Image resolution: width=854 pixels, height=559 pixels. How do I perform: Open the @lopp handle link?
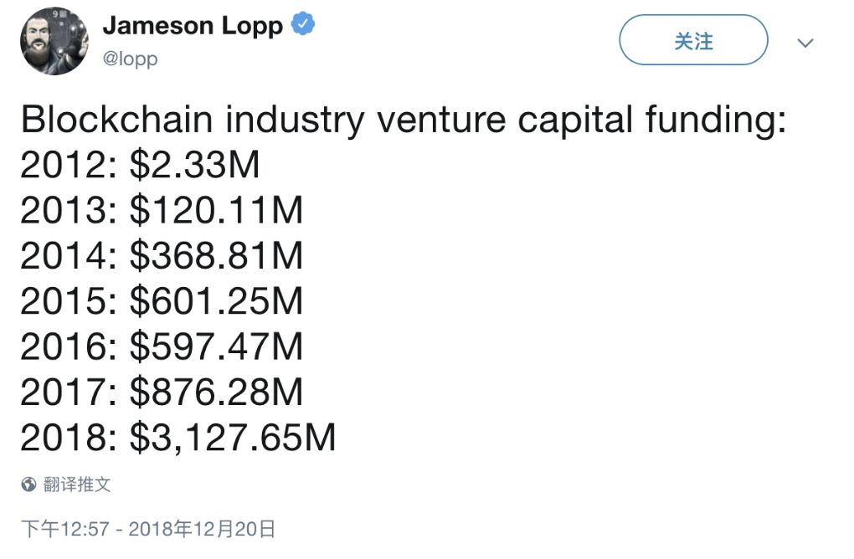click(x=130, y=59)
